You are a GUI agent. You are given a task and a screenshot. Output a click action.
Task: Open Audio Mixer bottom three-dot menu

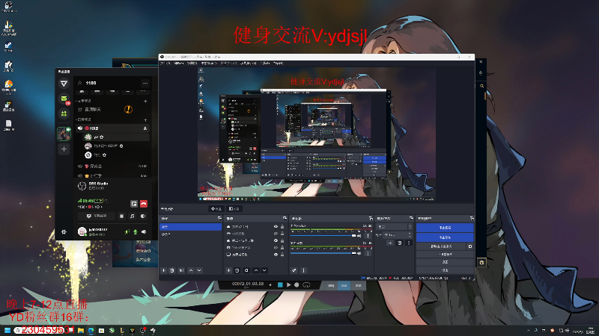tap(304, 270)
